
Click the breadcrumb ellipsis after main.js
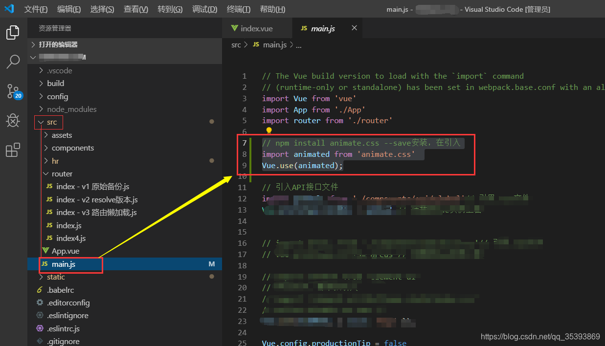click(299, 45)
